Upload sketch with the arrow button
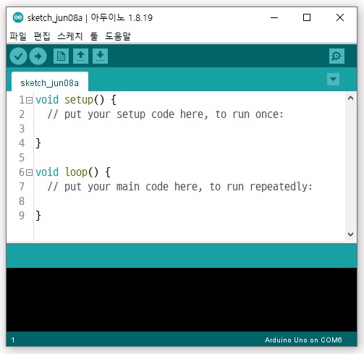The image size is (364, 354). (38, 56)
